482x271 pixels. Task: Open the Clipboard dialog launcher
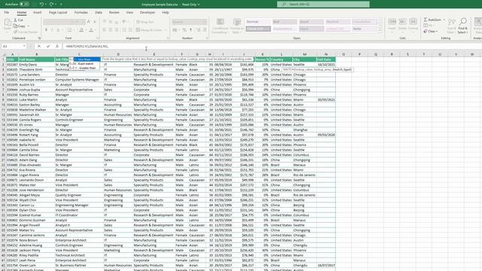pos(39,38)
